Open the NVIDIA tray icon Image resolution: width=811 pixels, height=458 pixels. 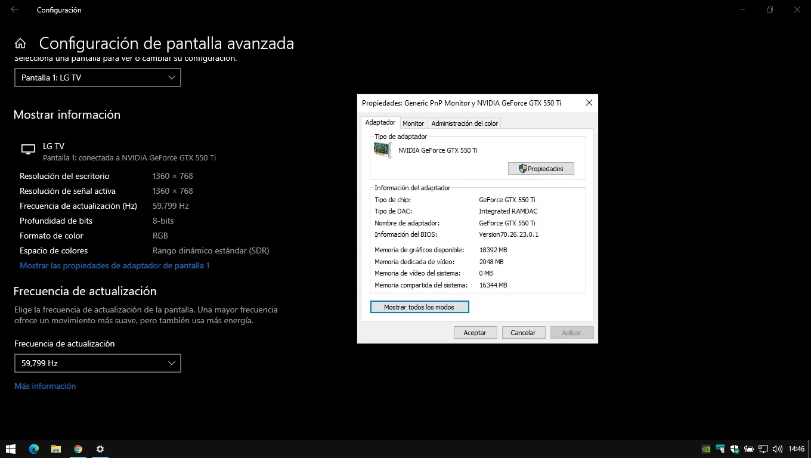point(706,449)
